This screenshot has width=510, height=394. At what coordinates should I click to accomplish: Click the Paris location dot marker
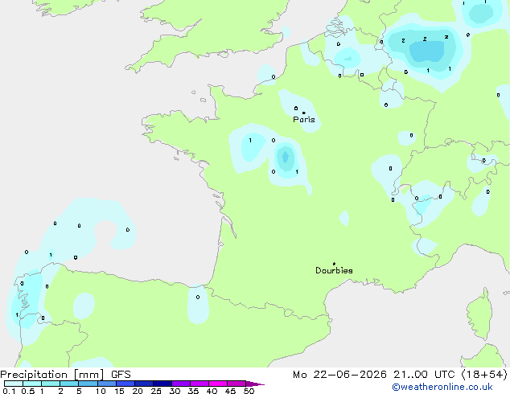pyautogui.click(x=304, y=113)
